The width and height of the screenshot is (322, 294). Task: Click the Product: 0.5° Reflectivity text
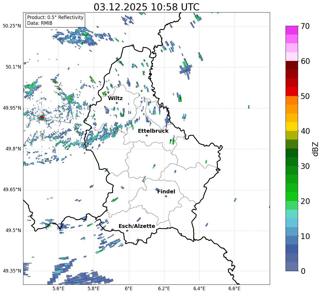coord(55,17)
